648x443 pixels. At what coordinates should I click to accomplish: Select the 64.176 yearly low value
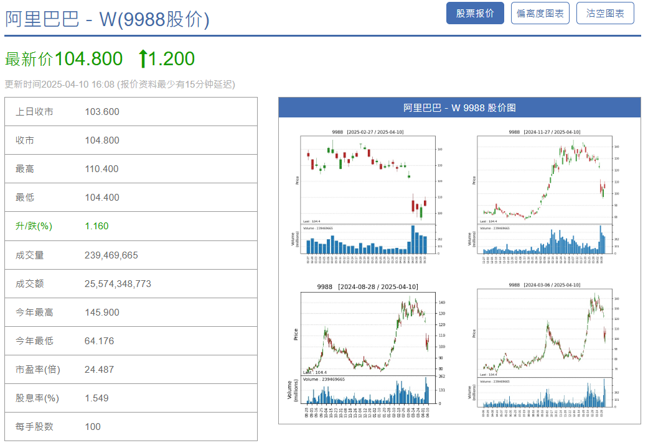pos(99,341)
